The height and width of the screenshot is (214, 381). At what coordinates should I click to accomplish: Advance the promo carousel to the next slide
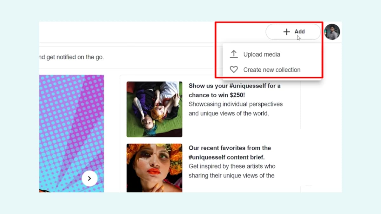point(90,178)
